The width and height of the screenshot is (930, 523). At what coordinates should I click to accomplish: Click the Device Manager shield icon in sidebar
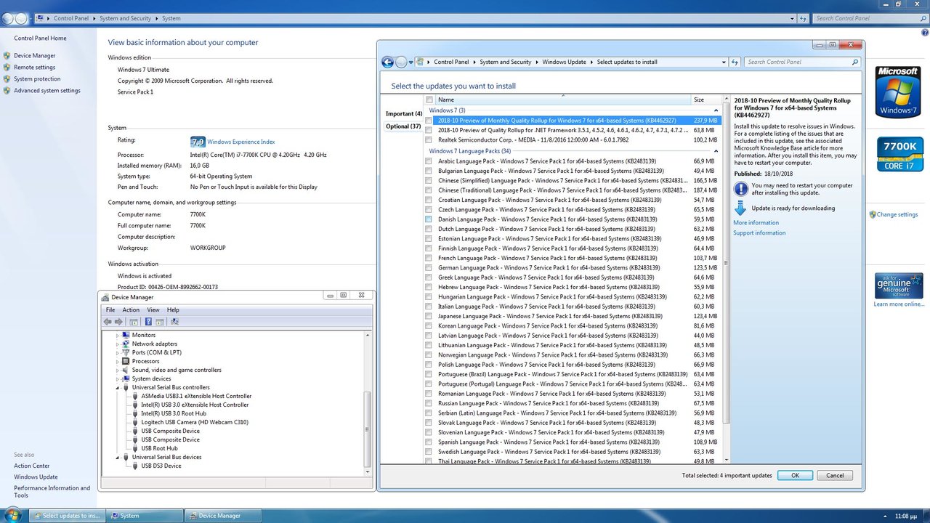pos(7,56)
